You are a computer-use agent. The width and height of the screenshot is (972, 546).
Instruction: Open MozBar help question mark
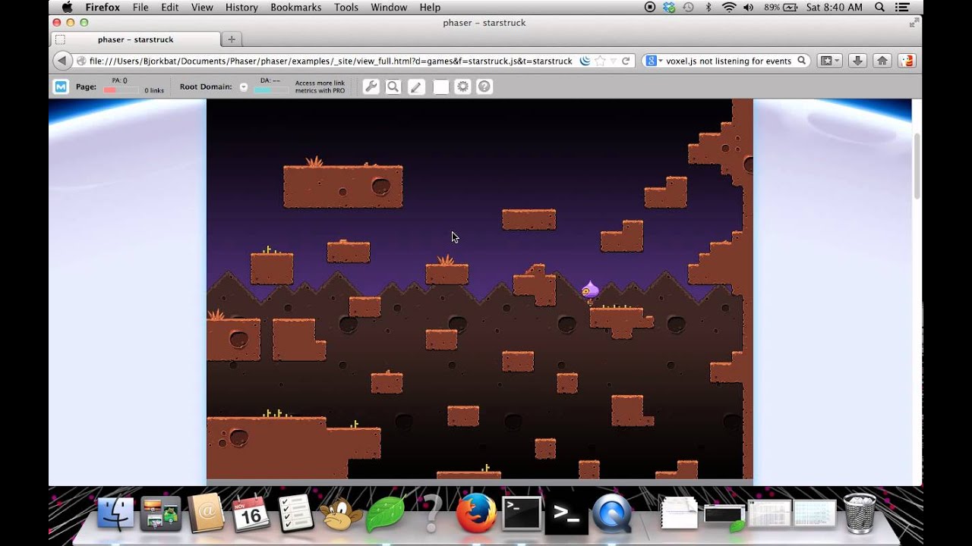click(x=484, y=86)
